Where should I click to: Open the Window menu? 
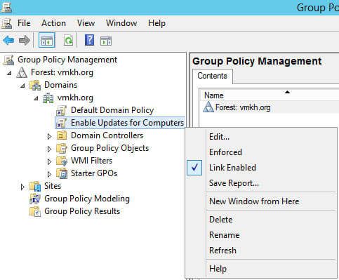[x=121, y=23]
